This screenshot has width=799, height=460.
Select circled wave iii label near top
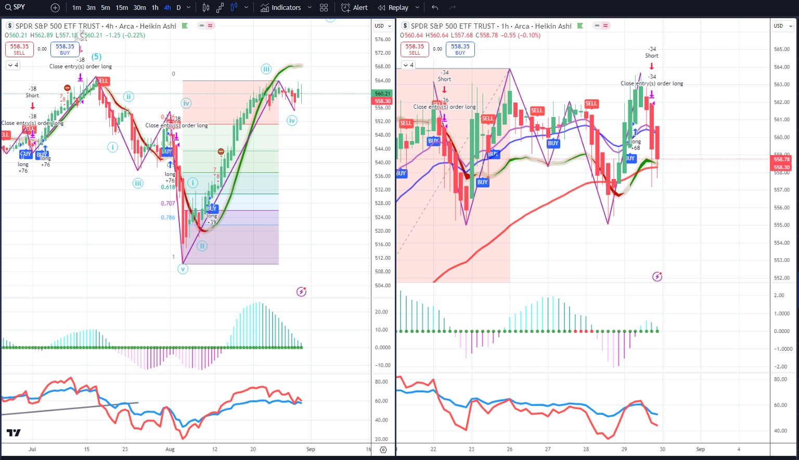coord(266,69)
